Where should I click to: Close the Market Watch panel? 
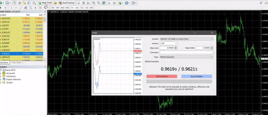(45, 11)
